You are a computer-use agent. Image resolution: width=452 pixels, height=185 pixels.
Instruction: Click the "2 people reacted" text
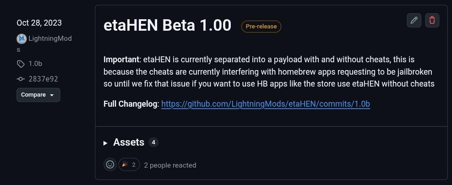click(x=170, y=165)
